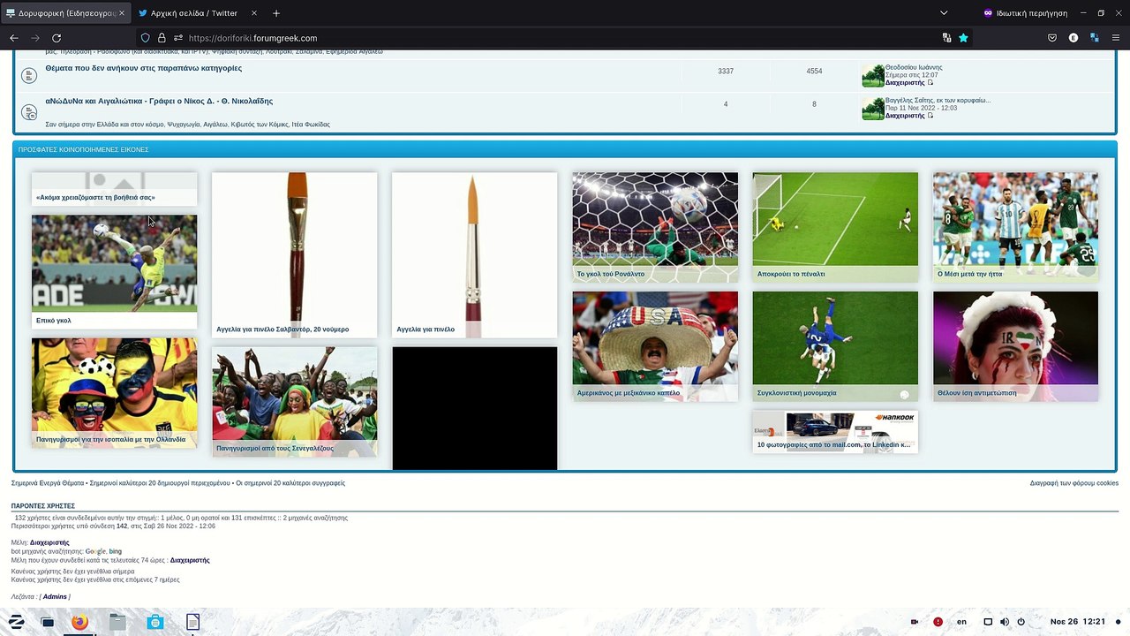Open the 'Συγκλονιστική μονομαχία' image
Screen dimensions: 1130x636
[835, 346]
